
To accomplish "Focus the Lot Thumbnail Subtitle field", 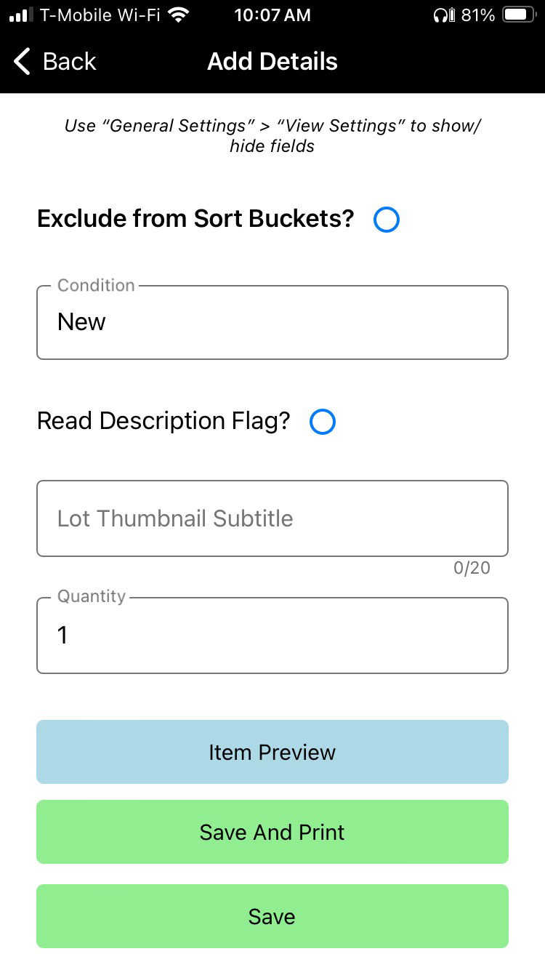I will point(272,518).
